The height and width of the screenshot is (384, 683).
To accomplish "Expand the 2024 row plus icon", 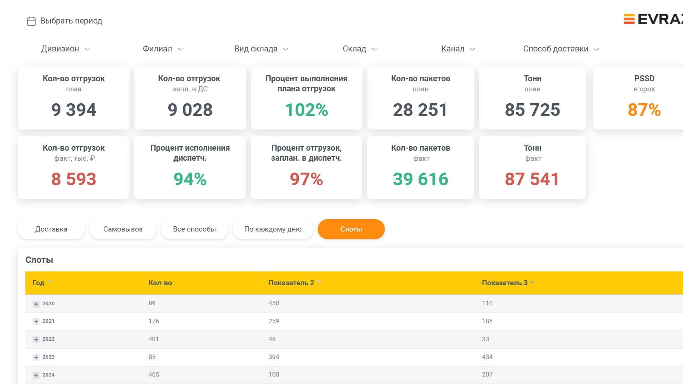I will pyautogui.click(x=36, y=375).
